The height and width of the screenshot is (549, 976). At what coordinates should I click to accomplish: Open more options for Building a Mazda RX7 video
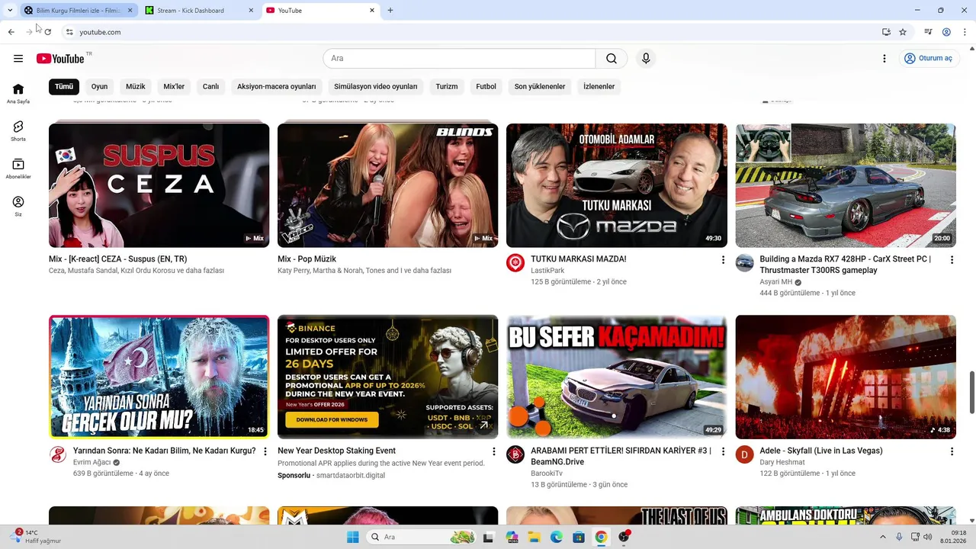click(952, 260)
